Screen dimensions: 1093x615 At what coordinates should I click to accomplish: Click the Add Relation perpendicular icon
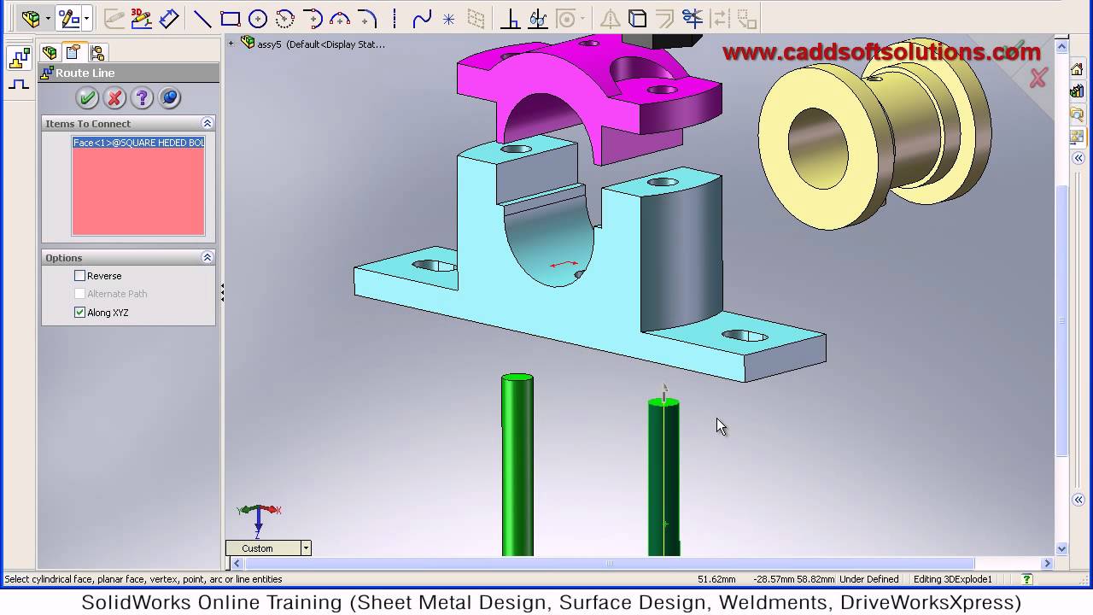[510, 18]
